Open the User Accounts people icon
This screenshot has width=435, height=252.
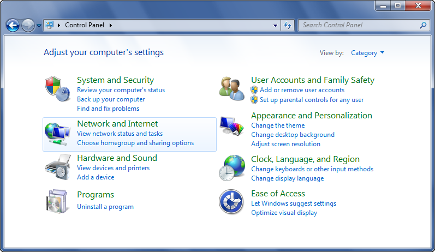pyautogui.click(x=231, y=89)
